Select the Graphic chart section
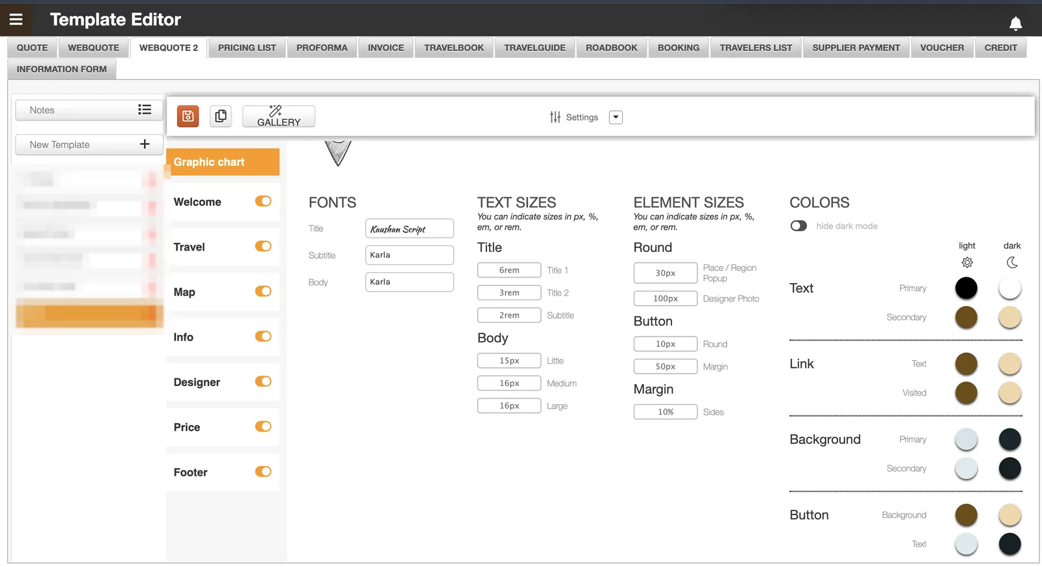Screen dimensions: 1042x567 [223, 162]
